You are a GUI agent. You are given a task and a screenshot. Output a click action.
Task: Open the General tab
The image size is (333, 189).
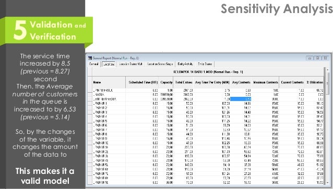pyautogui.click(x=93, y=64)
